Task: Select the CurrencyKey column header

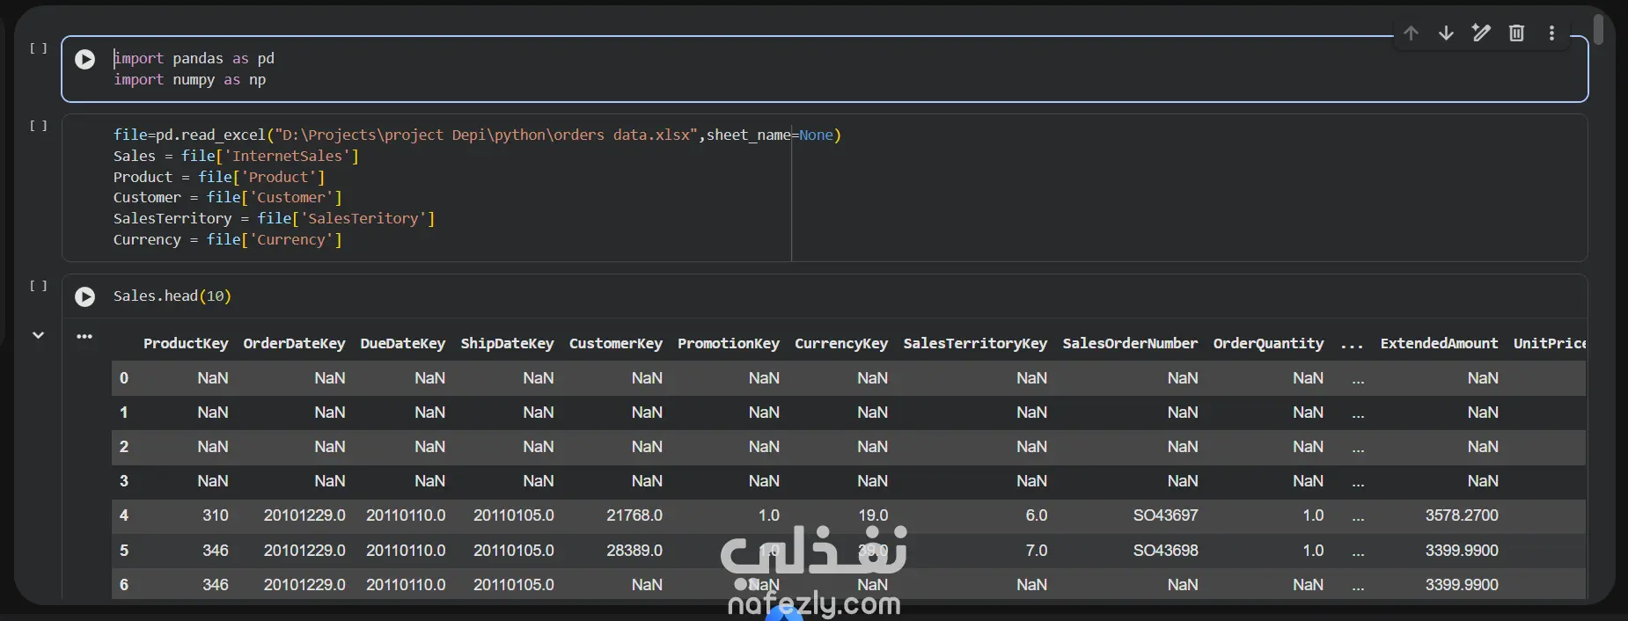Action: pyautogui.click(x=841, y=344)
